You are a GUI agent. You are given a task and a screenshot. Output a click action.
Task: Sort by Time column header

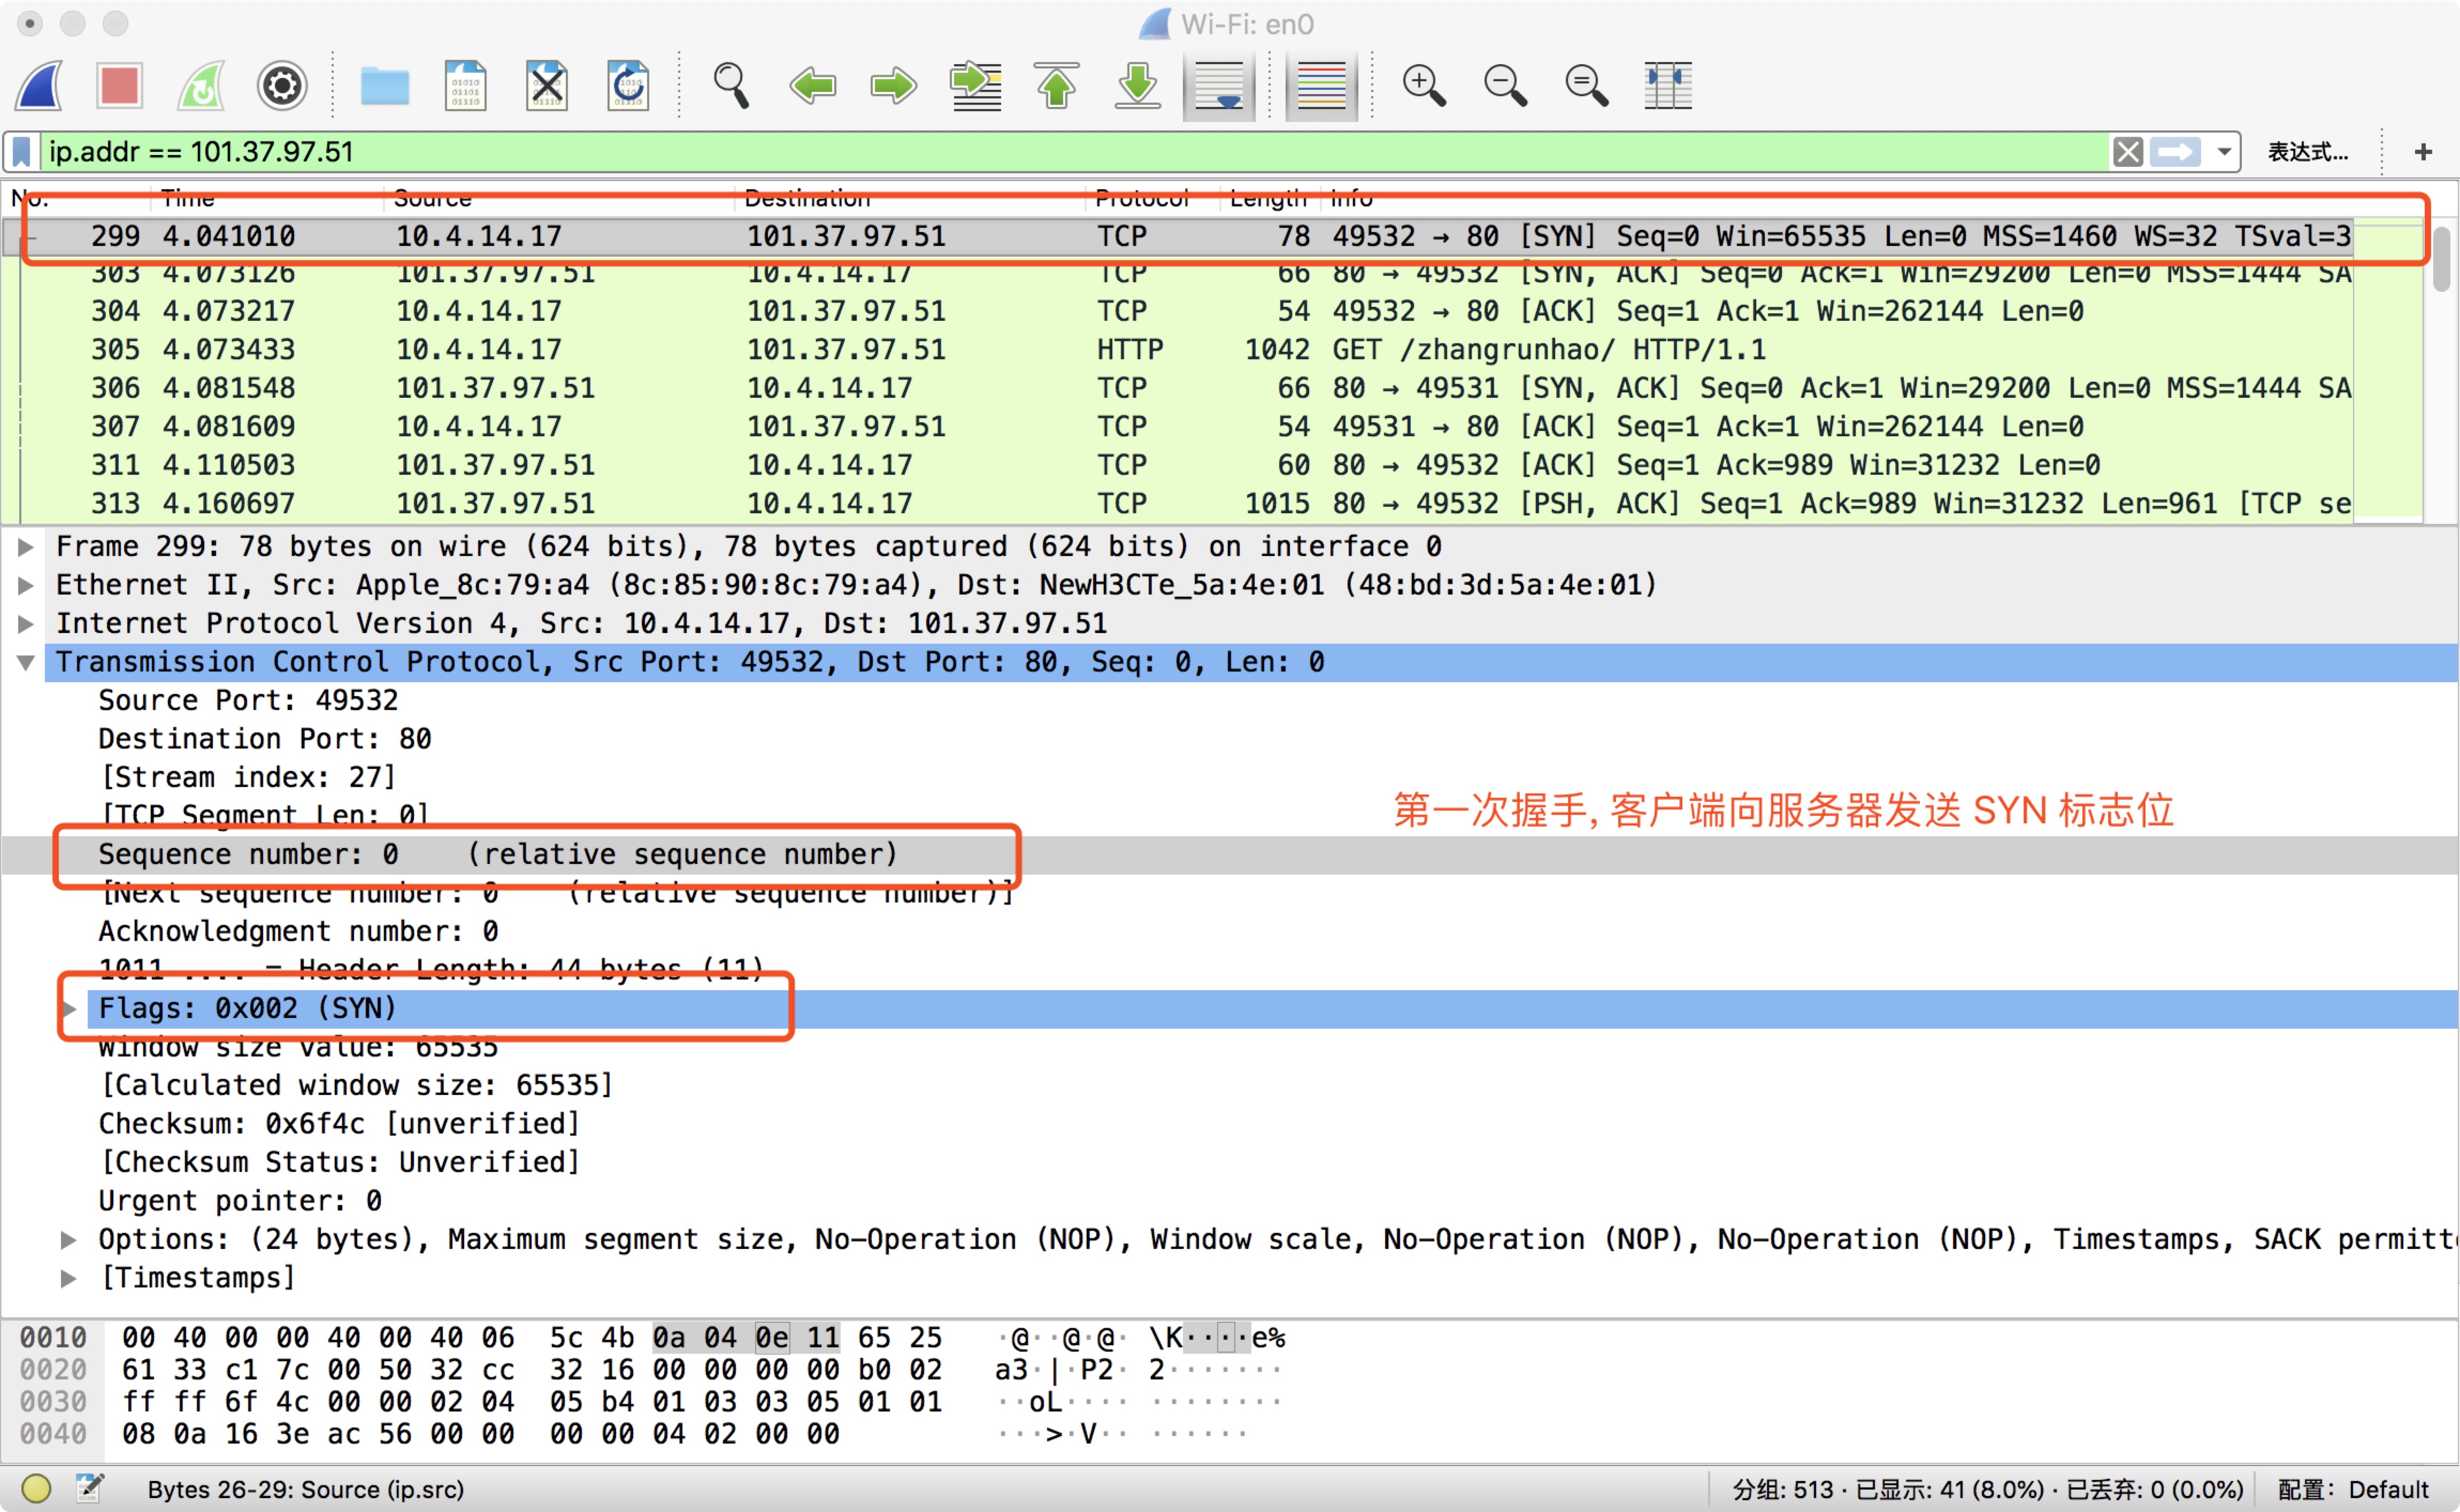(188, 198)
